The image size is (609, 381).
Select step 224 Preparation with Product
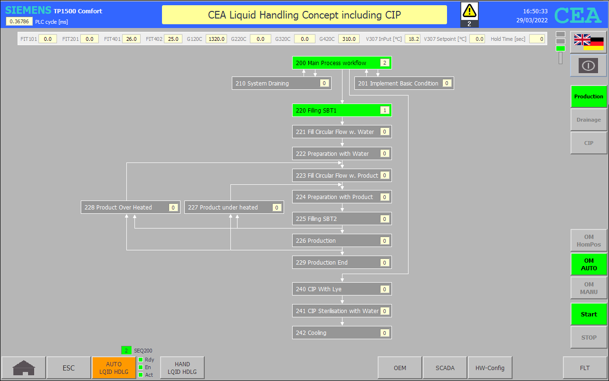[342, 197]
